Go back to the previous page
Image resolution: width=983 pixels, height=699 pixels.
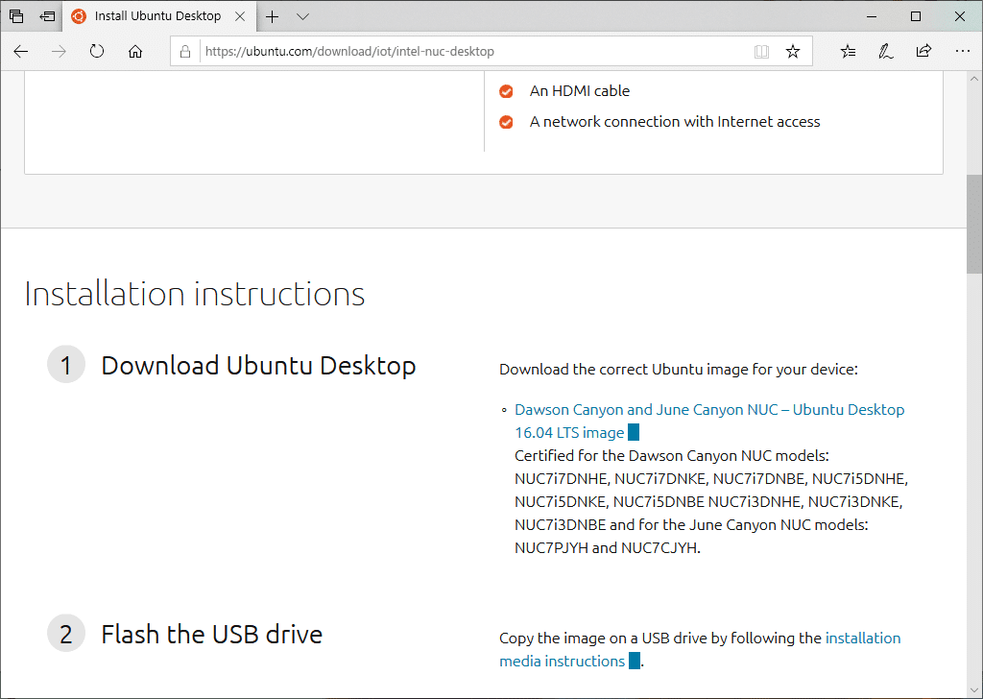(x=21, y=52)
